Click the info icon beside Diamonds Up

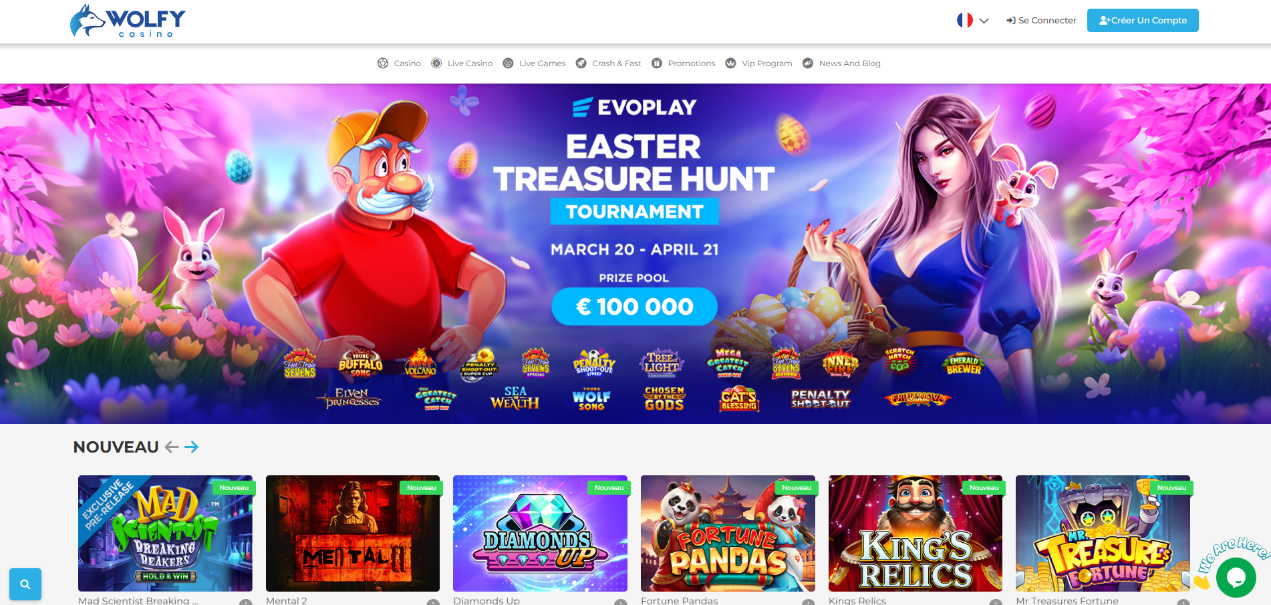(x=621, y=603)
